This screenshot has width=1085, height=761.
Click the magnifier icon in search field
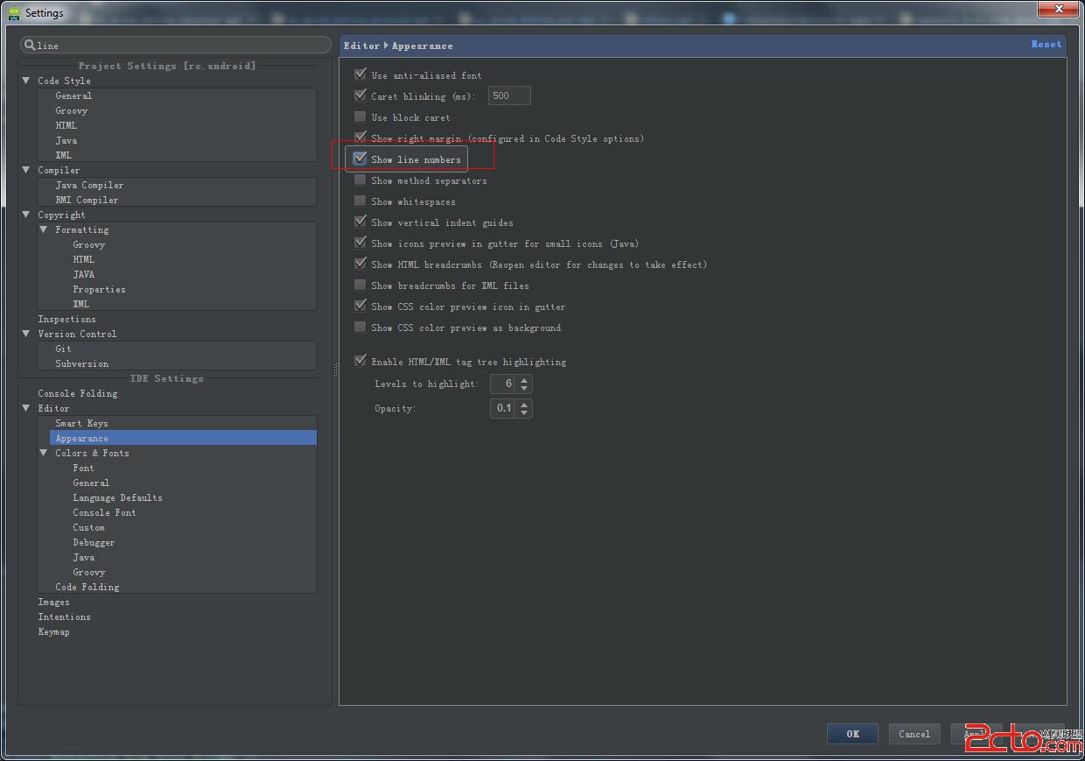(30, 45)
